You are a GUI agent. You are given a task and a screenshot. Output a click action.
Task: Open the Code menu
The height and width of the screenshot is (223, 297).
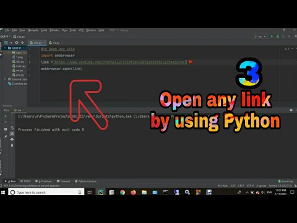44,30
